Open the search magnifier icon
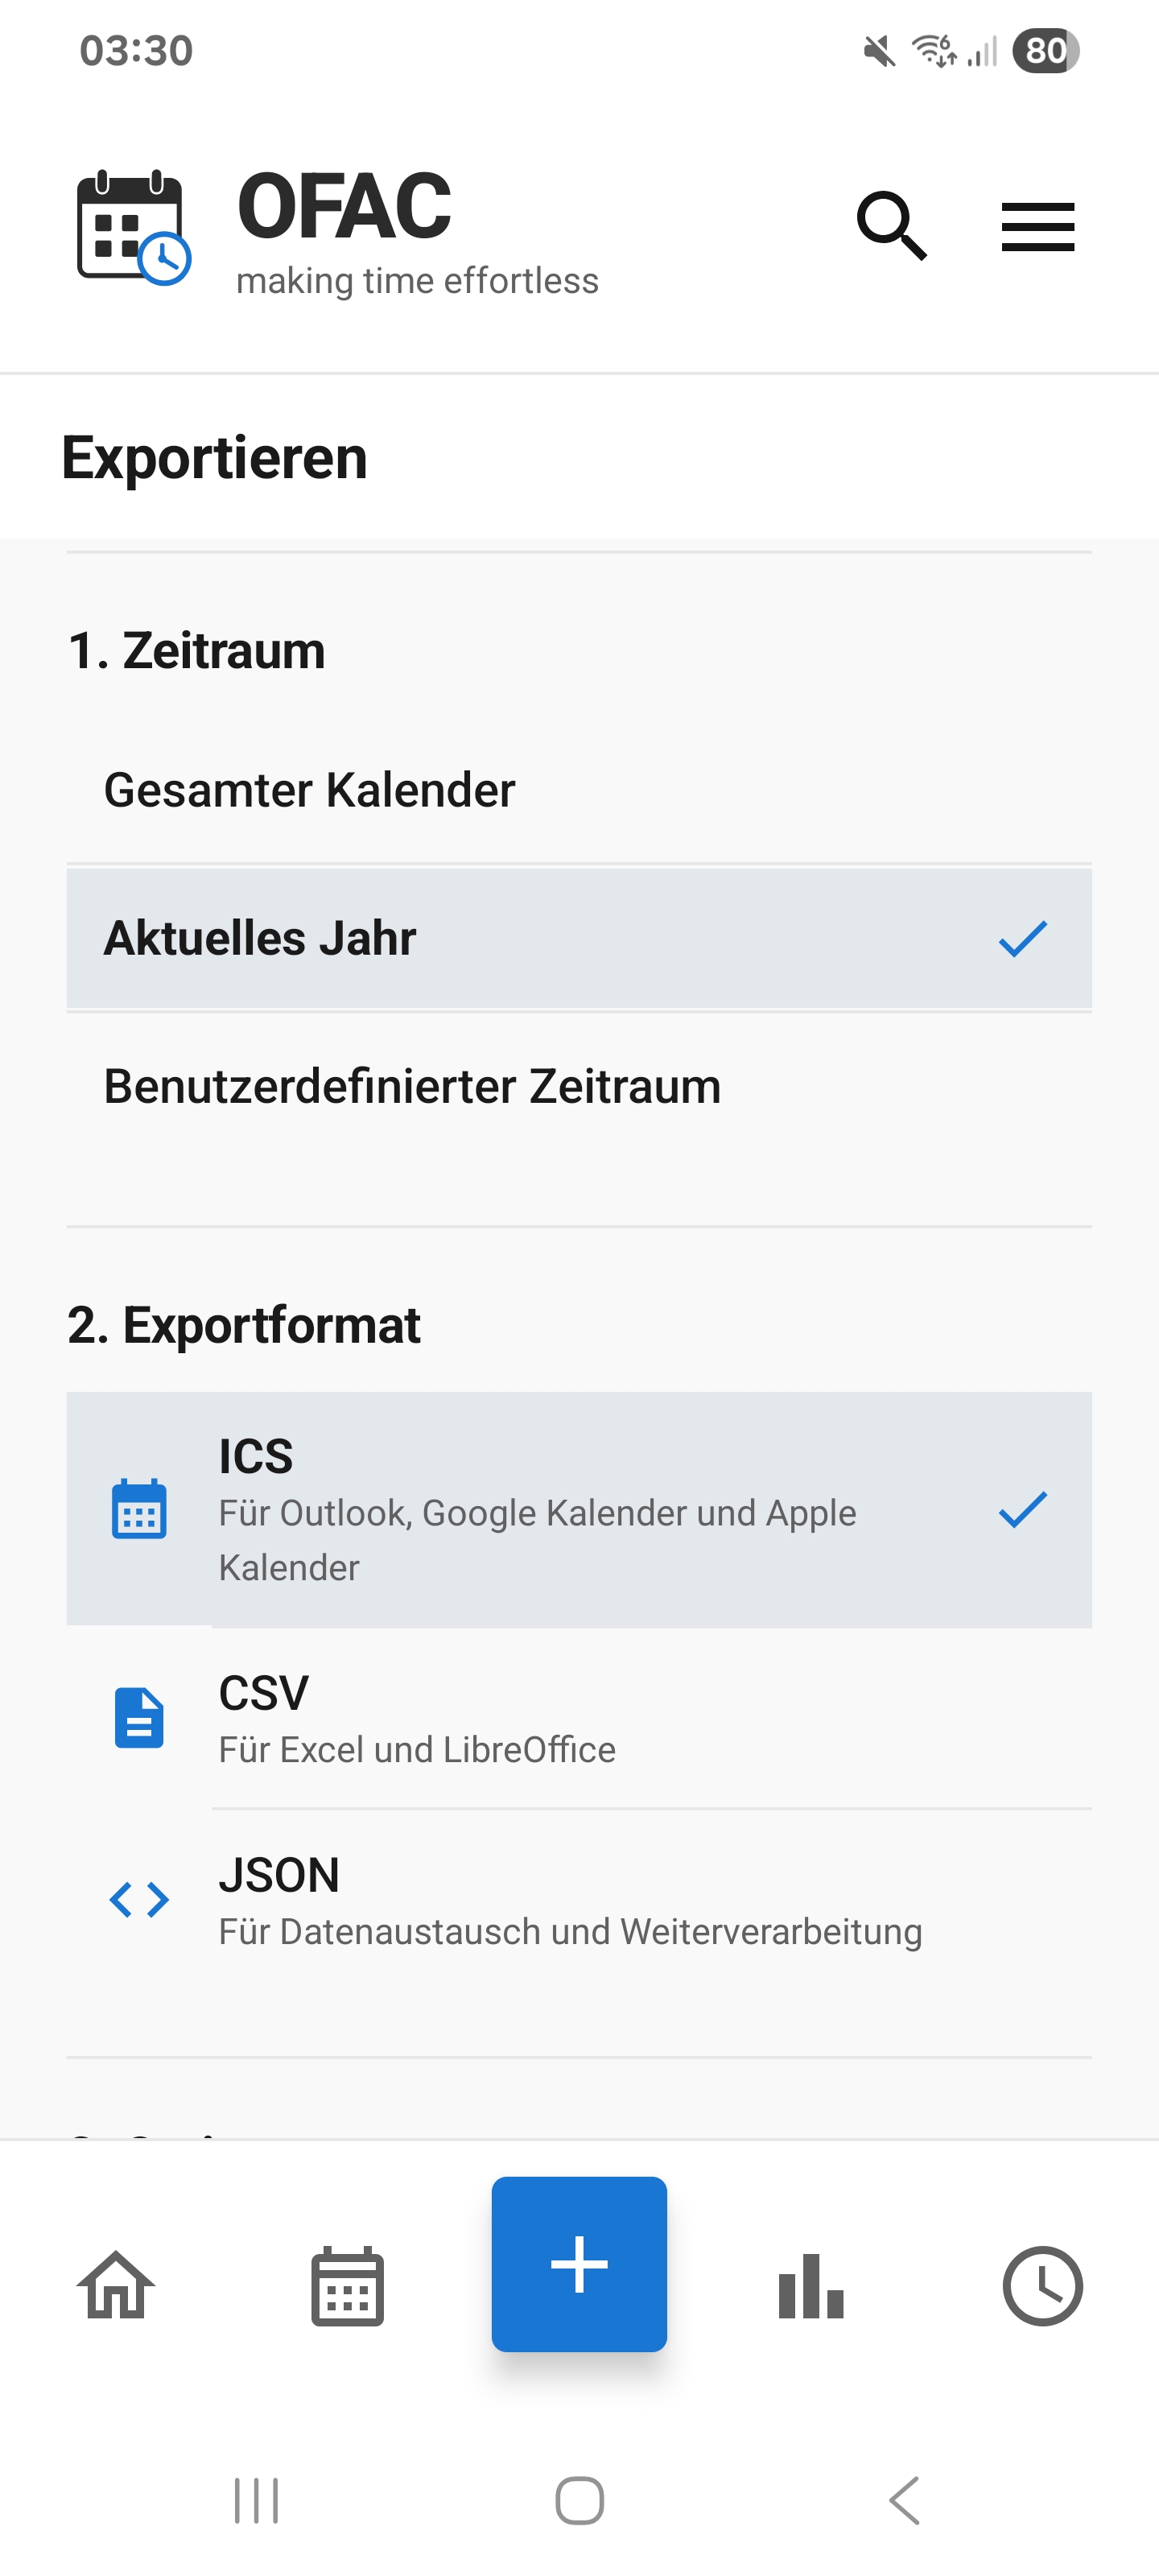1159x2576 pixels. click(891, 226)
